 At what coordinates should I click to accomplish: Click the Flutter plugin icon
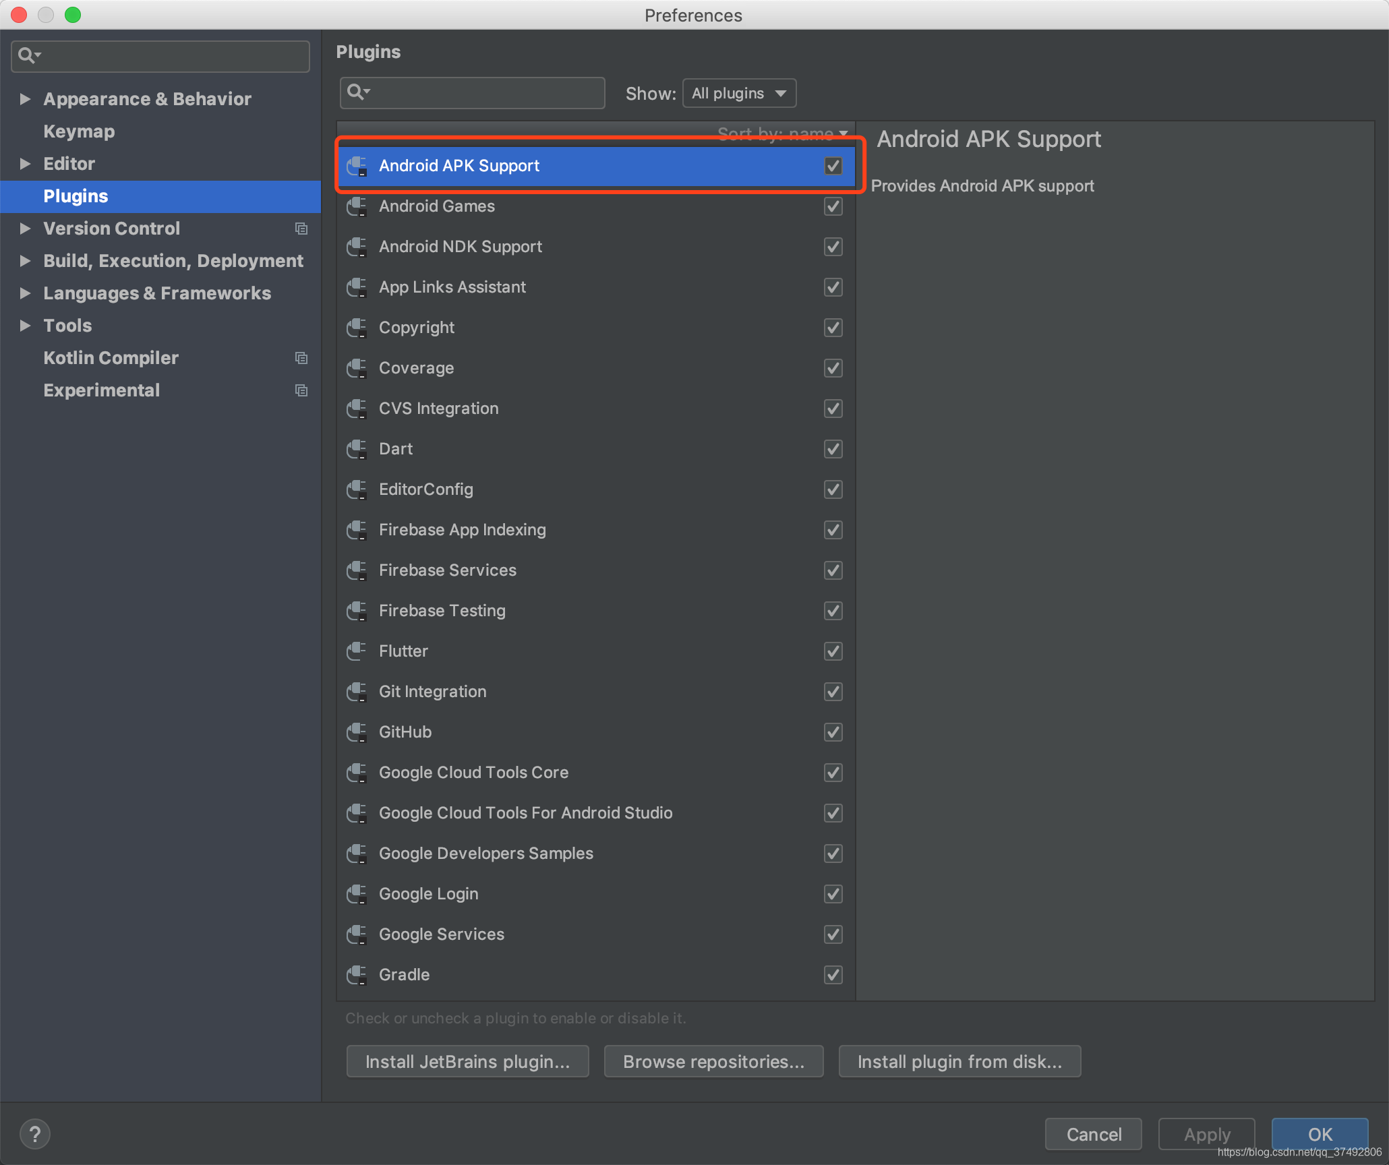point(357,651)
